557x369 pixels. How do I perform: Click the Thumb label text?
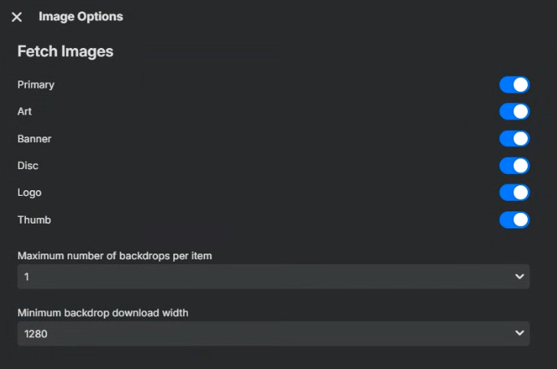click(x=34, y=219)
